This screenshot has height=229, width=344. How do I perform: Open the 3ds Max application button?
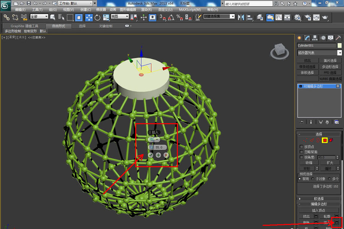coord(5,6)
